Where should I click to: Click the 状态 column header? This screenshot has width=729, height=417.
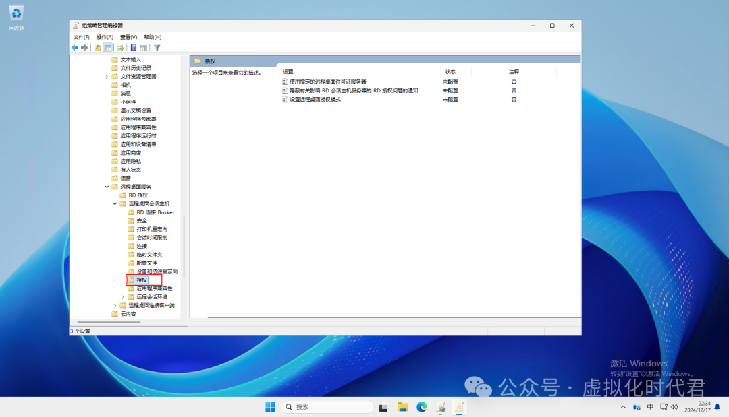(450, 71)
